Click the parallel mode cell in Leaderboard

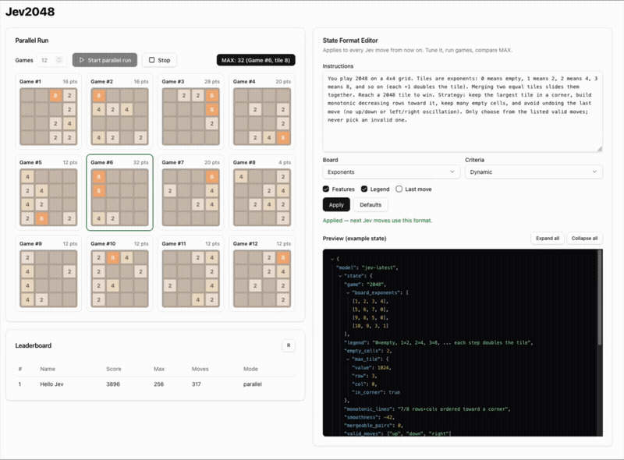(252, 384)
